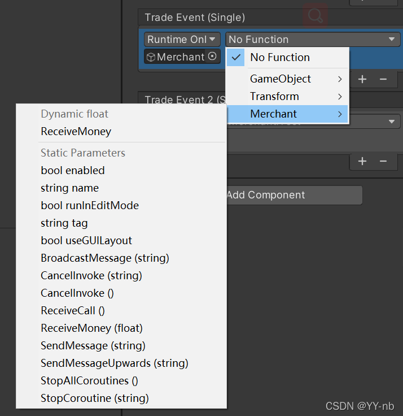Add a listener to Trade Event 2 with plus
Screen dimensions: 403x416
(x=362, y=162)
